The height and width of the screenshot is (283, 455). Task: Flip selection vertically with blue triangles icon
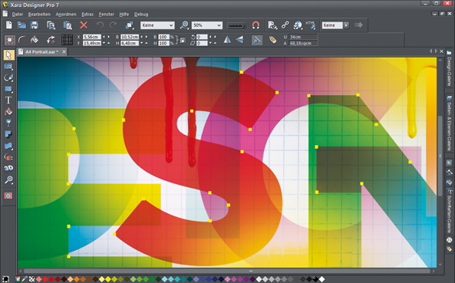coord(239,40)
